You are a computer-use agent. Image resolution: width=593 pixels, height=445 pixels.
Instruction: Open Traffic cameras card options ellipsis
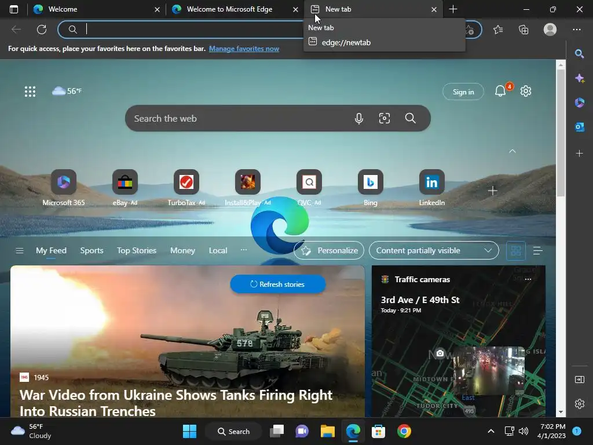coord(528,279)
